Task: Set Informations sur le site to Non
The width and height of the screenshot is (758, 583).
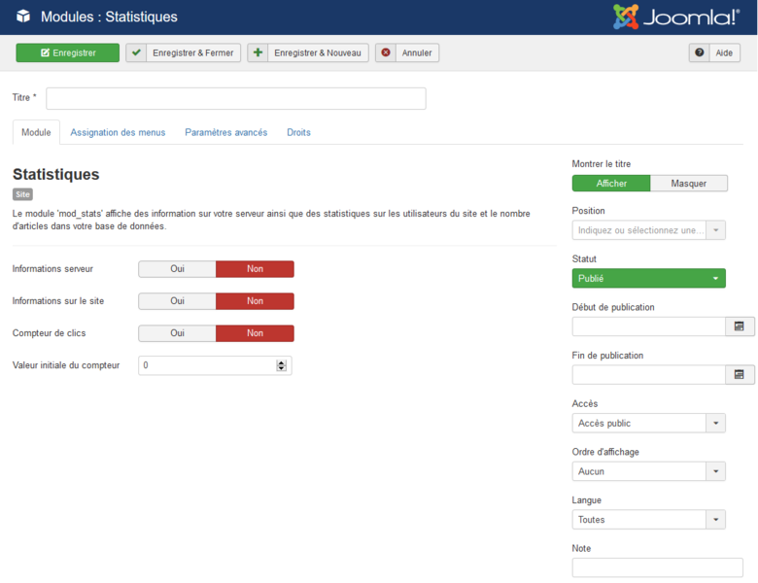Action: 255,300
